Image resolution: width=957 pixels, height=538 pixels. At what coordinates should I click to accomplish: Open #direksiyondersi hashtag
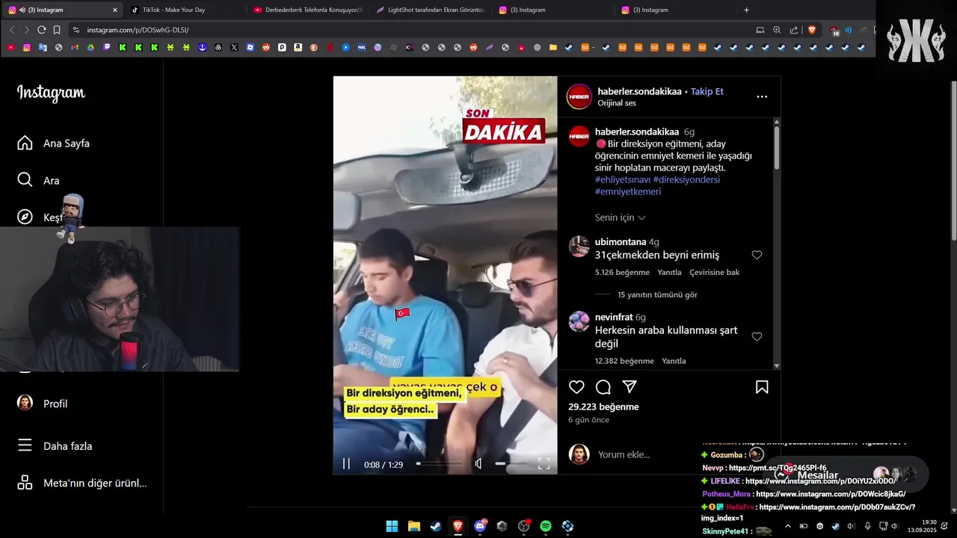coord(686,179)
